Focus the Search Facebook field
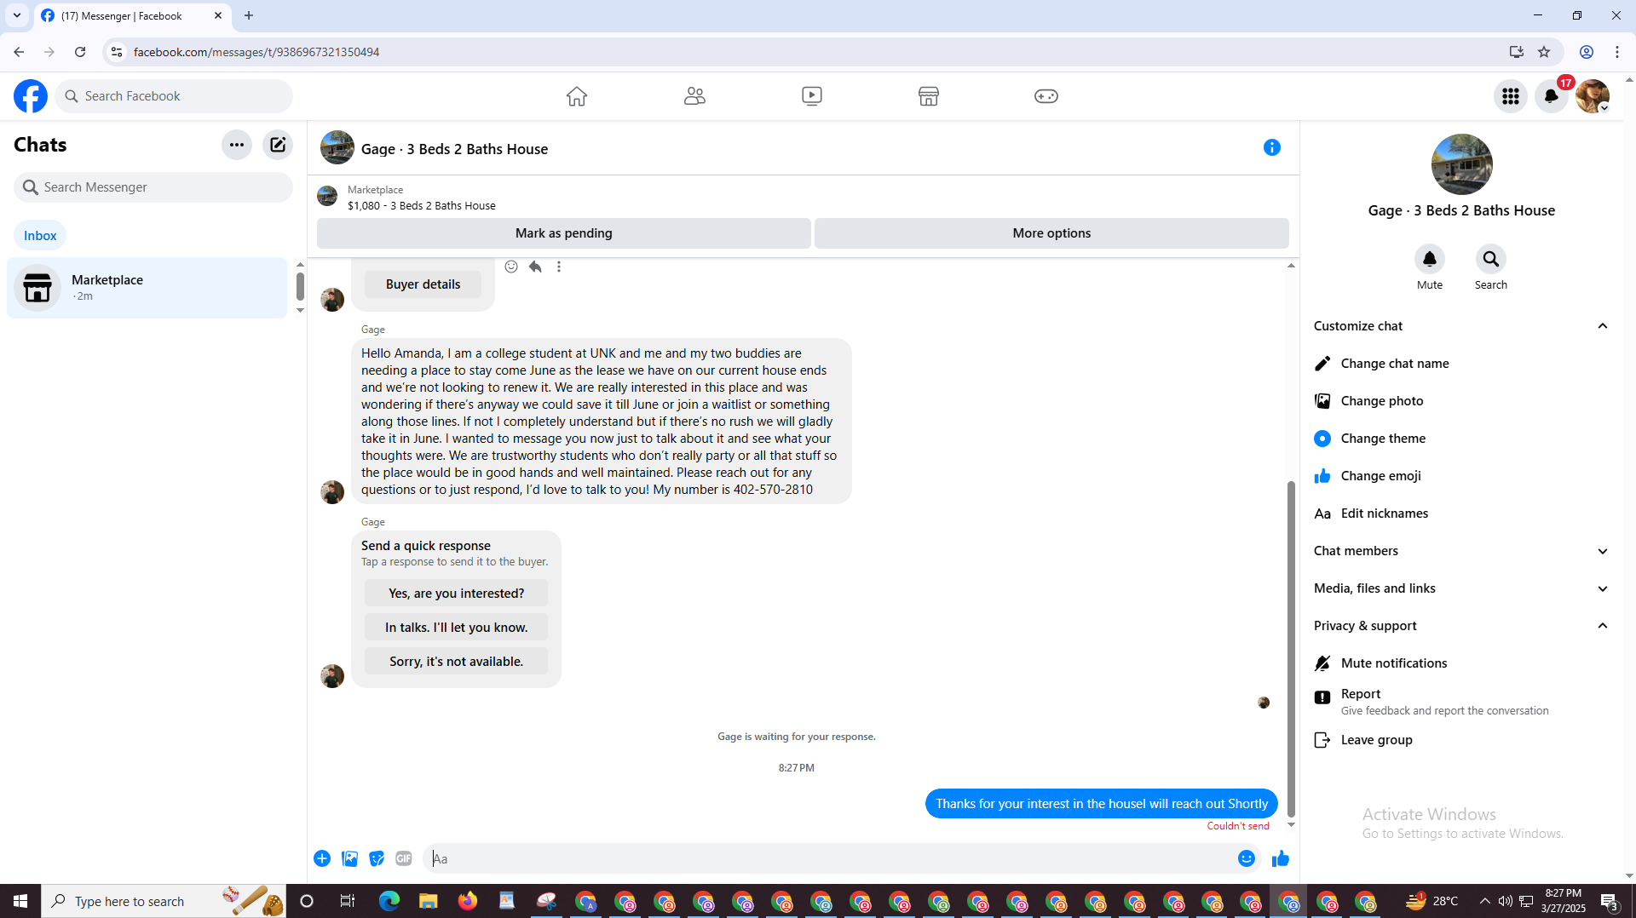The height and width of the screenshot is (918, 1636). coord(175,96)
